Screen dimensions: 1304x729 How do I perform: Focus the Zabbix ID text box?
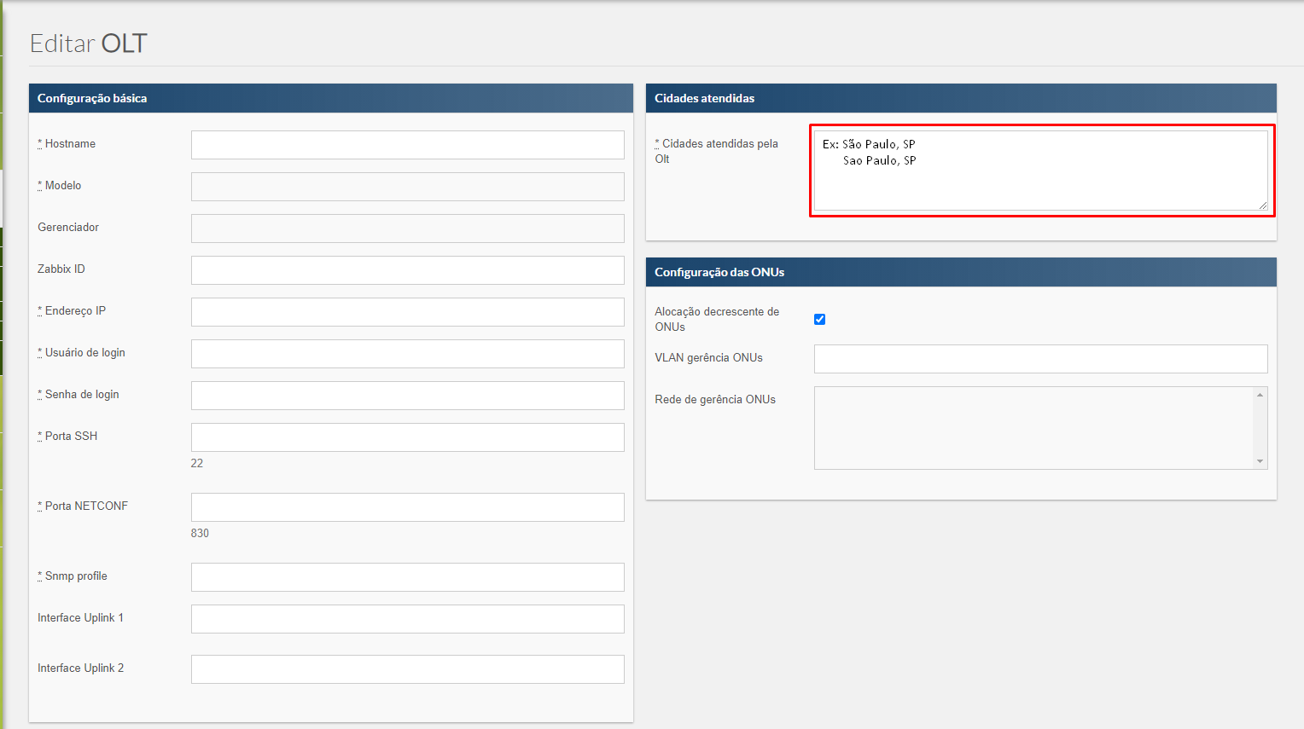coord(407,270)
